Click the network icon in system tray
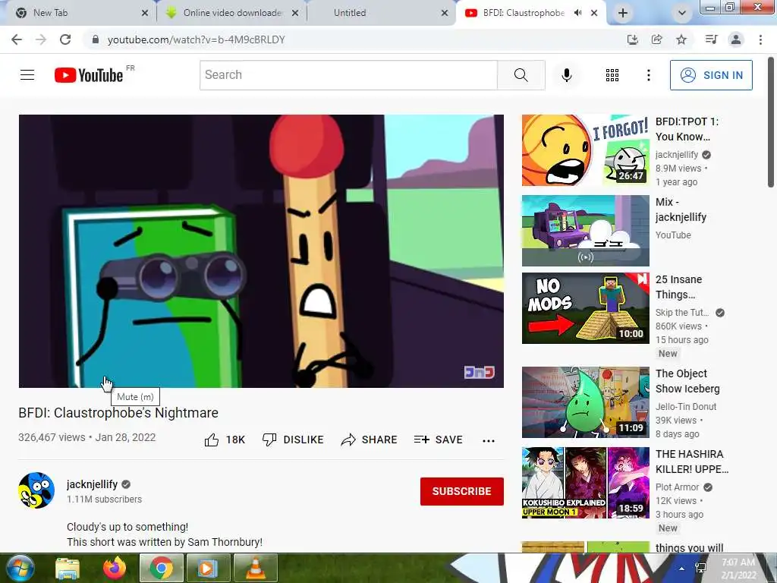This screenshot has height=583, width=777. (x=700, y=569)
